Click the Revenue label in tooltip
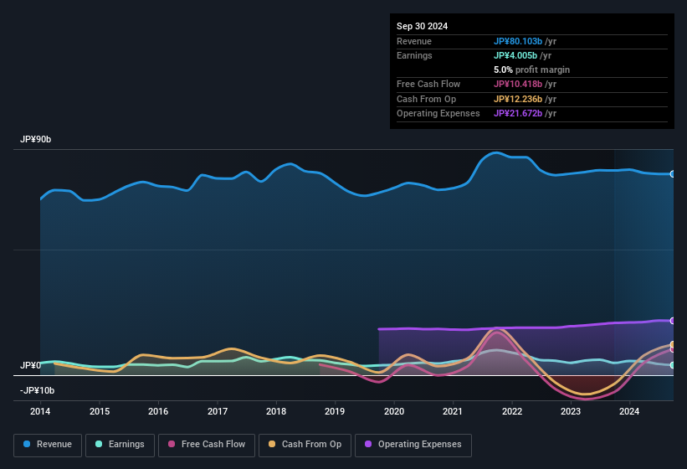This screenshot has width=687, height=469. tap(414, 41)
